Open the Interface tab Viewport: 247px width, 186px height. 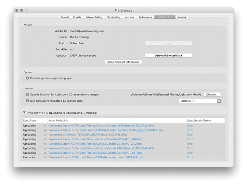tap(129, 17)
